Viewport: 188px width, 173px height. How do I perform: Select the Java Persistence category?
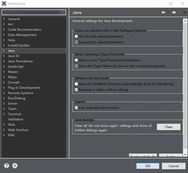pyautogui.click(x=20, y=61)
